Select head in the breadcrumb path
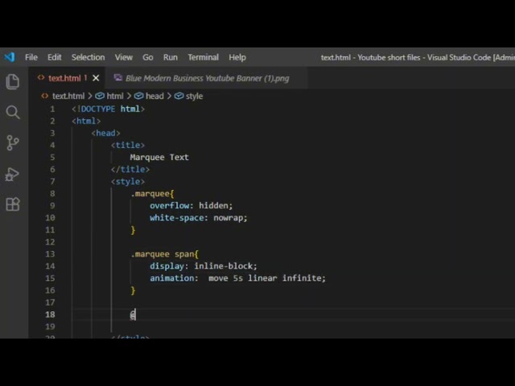 click(x=154, y=96)
